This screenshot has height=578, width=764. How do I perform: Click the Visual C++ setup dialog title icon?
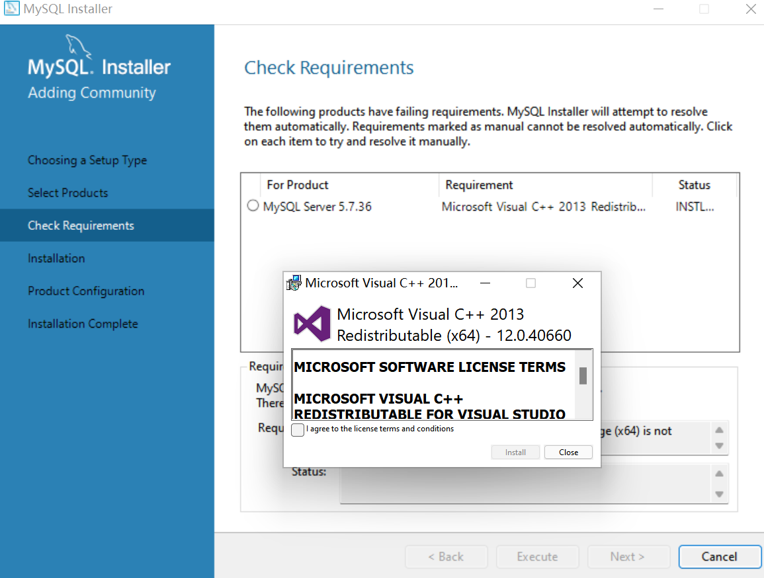(294, 283)
